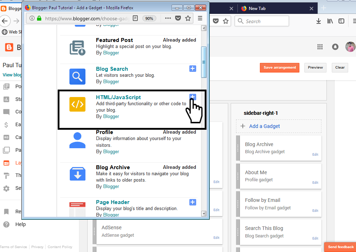The height and width of the screenshot is (252, 356).
Task: Show site information icon in popup address bar
Action: point(32,18)
